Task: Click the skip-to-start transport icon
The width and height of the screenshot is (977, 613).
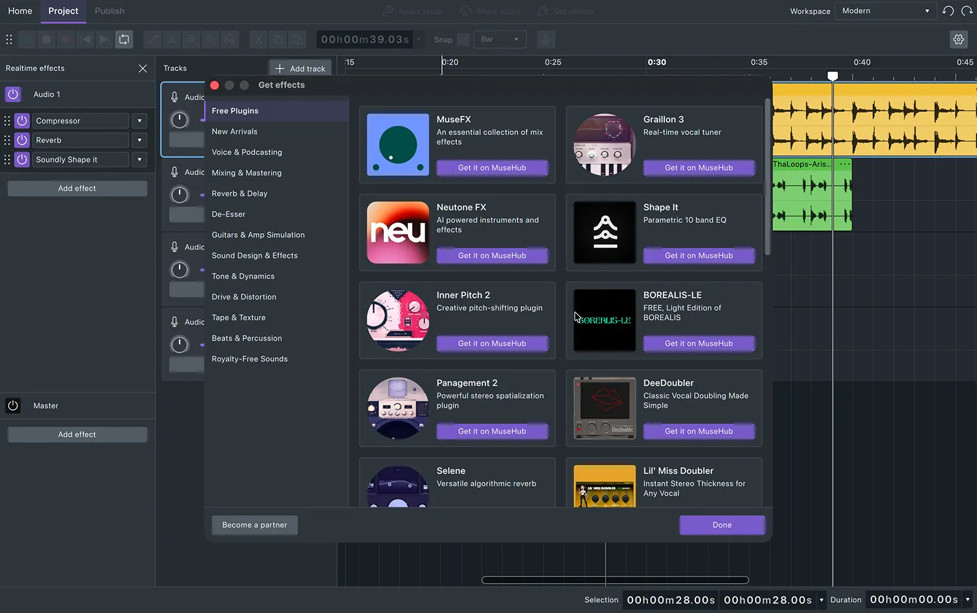Action: coord(85,39)
